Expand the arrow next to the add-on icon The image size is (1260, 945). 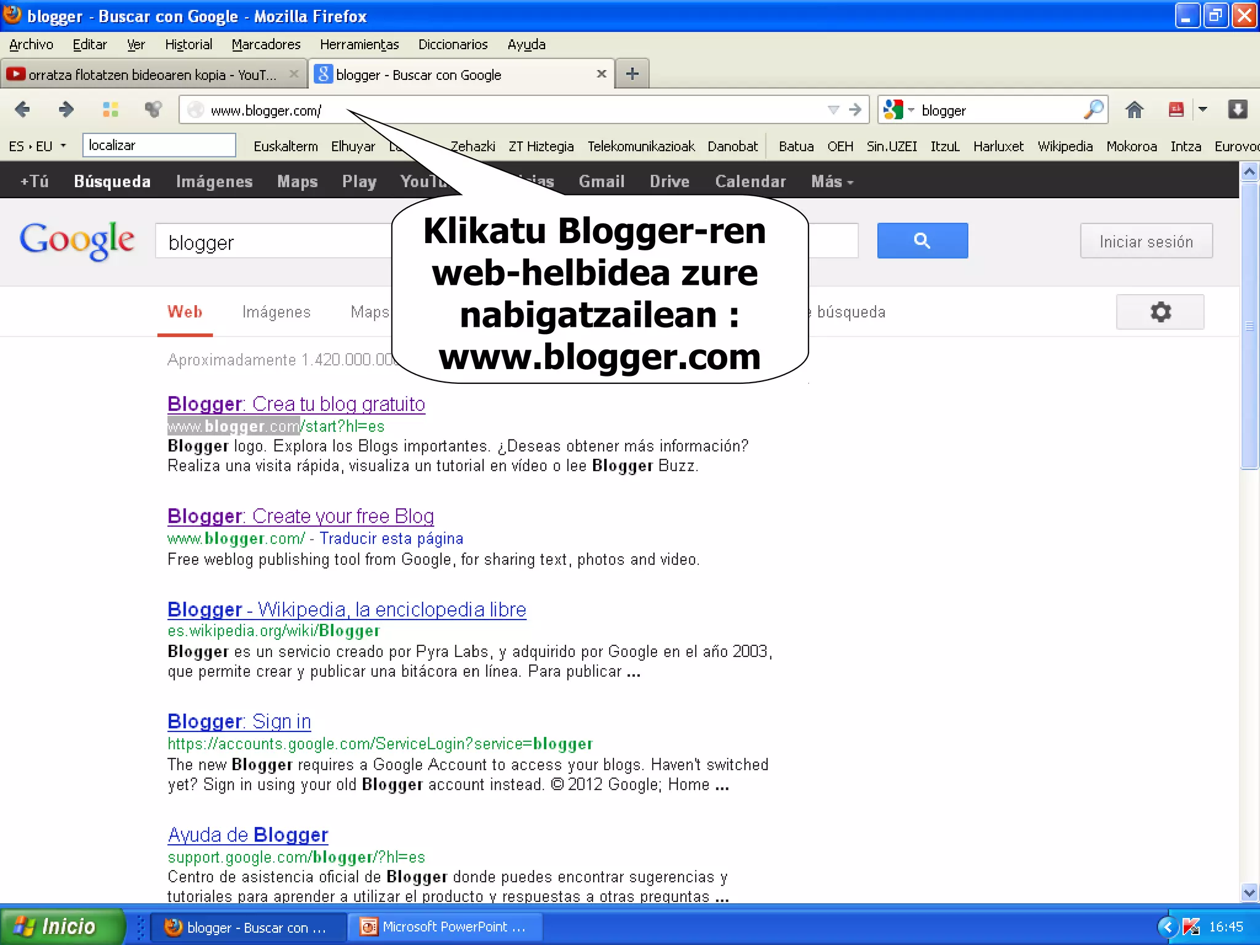(x=1203, y=110)
